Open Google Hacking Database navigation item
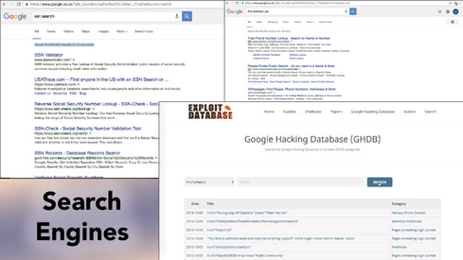The width and height of the screenshot is (463, 260). click(373, 111)
